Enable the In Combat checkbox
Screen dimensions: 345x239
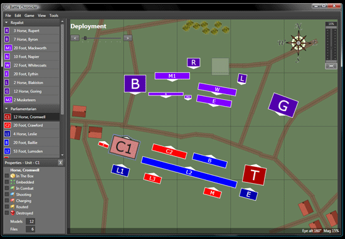[x=7, y=188]
